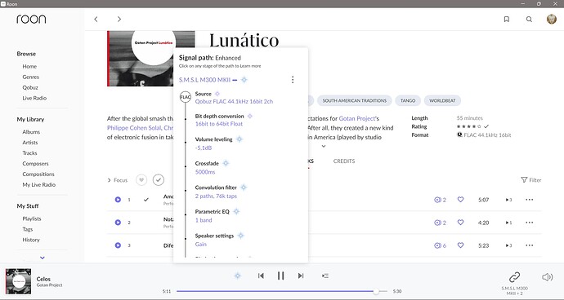Open the TANGO genre tag
Screen dimensions: 564x300
point(408,100)
